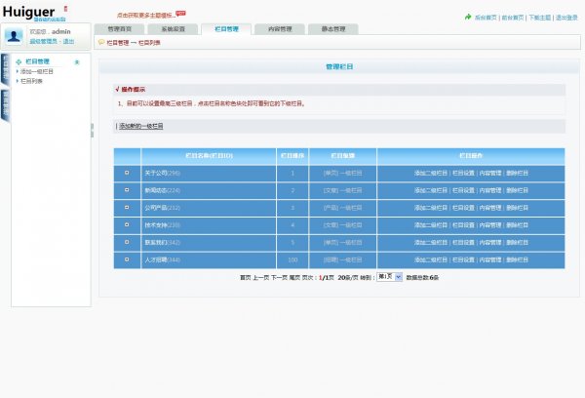Expand the 公司产品 row sub-columns

pos(127,207)
